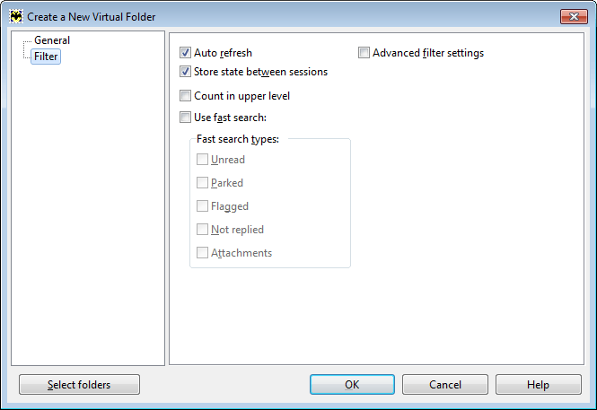Check the Flagged fast search type

click(x=202, y=206)
